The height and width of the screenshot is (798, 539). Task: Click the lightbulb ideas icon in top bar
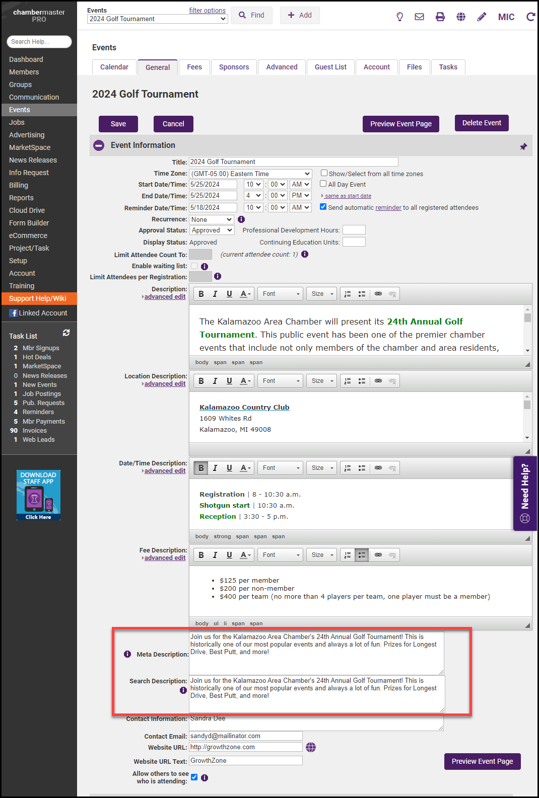pyautogui.click(x=400, y=17)
